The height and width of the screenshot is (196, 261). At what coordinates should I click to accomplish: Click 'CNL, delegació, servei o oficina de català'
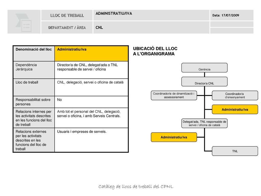(92, 87)
